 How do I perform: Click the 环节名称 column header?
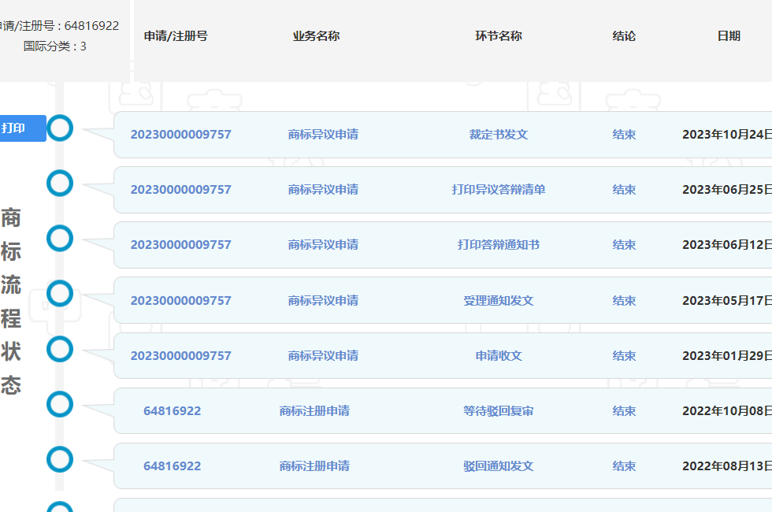[498, 36]
